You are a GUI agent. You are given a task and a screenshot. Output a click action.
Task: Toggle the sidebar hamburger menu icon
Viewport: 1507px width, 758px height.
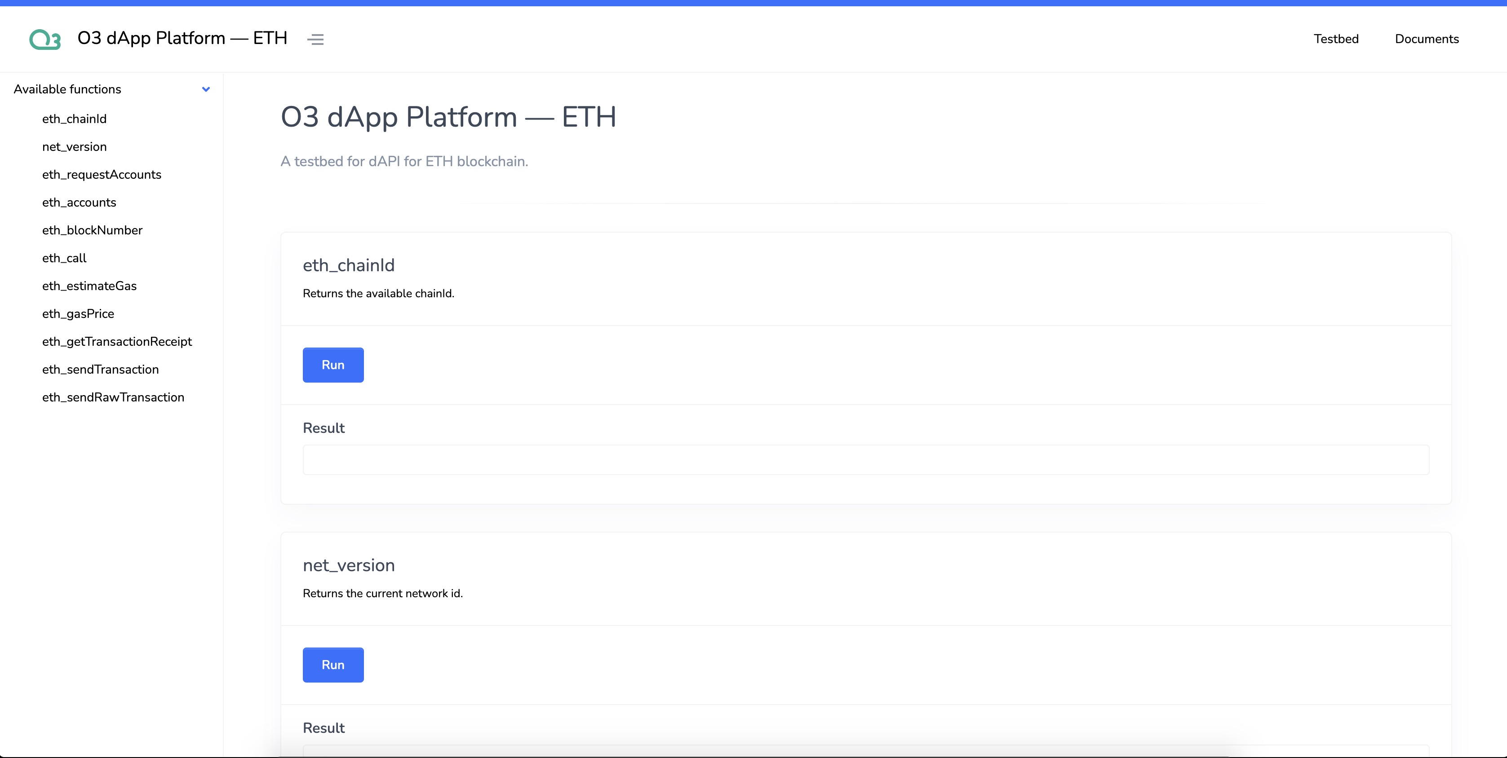[x=315, y=39]
